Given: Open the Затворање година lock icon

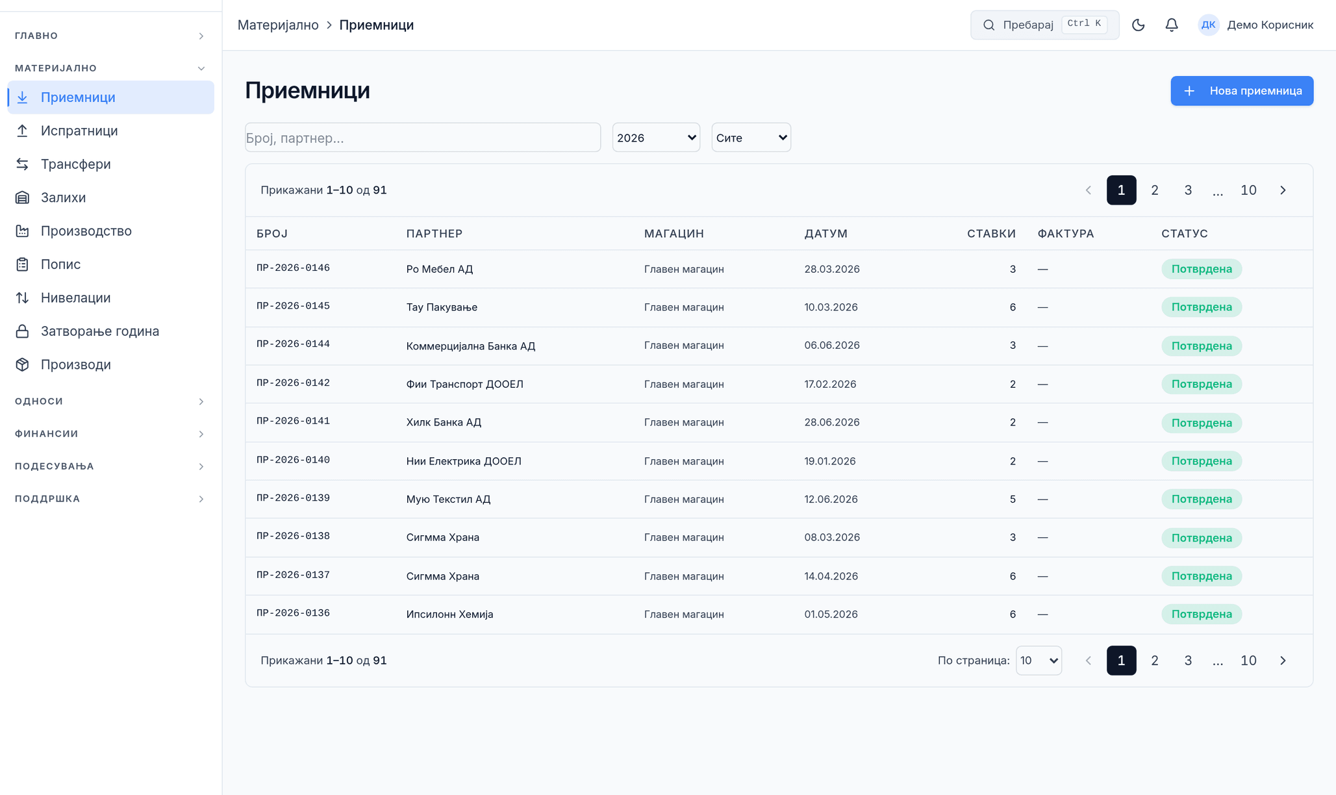Looking at the screenshot, I should tap(23, 331).
